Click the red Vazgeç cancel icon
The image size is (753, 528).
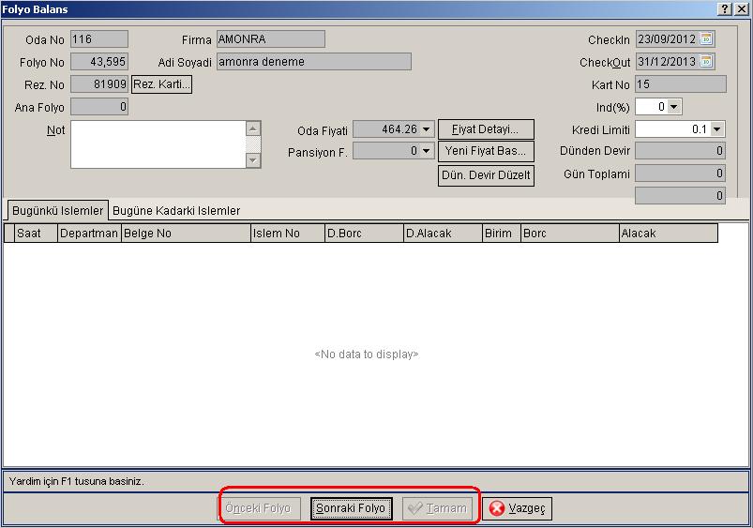pos(497,508)
